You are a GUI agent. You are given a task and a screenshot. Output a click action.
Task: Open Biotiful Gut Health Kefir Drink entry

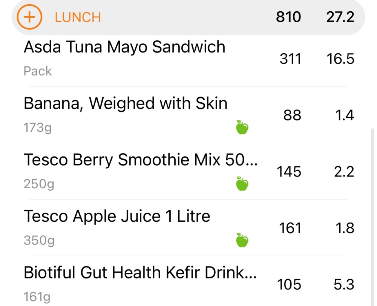pos(188,281)
